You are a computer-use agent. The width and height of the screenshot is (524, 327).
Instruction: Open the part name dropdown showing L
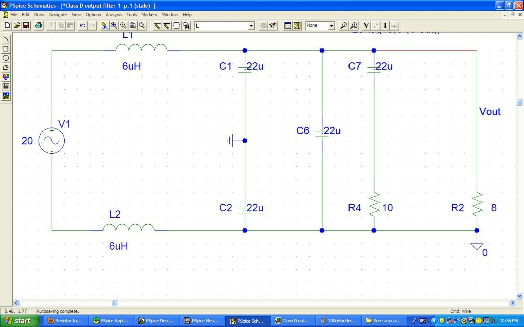251,26
